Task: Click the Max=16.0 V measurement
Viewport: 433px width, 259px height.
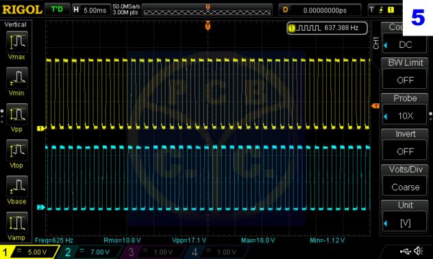Action: (258, 240)
